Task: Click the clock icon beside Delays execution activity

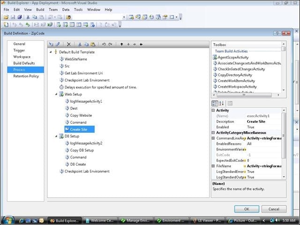Action: tap(61, 87)
